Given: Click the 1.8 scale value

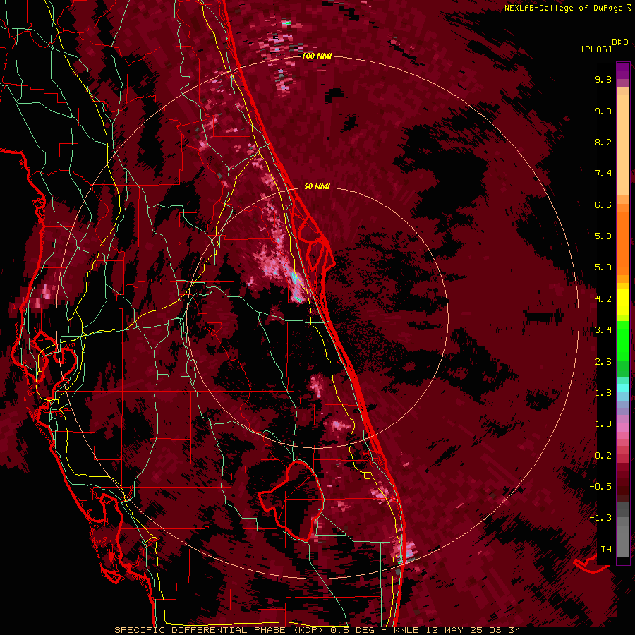Looking at the screenshot, I should tap(603, 393).
